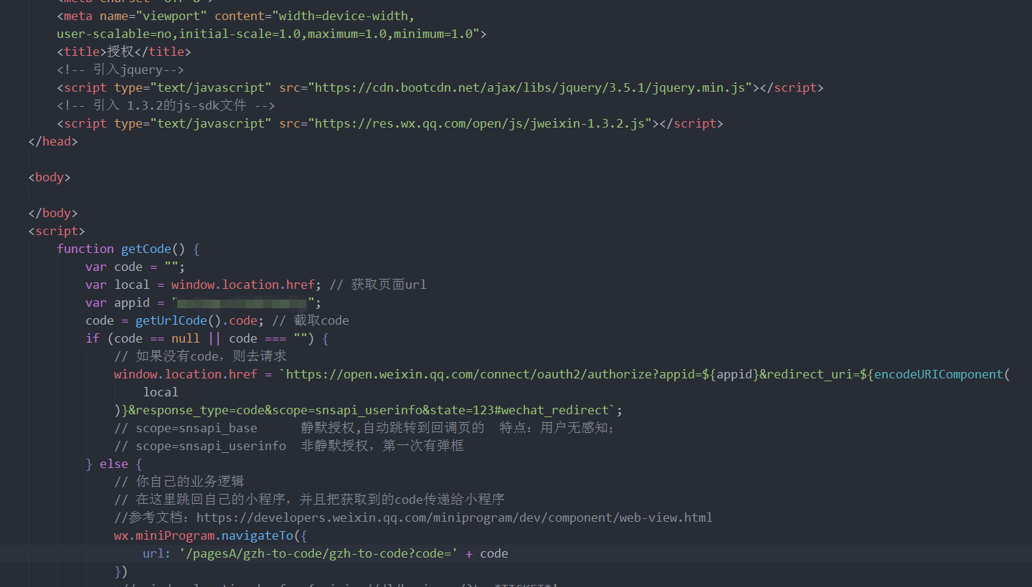1032x587 pixels.
Task: Click the line 'var code = "";'
Action: pyautogui.click(x=136, y=267)
